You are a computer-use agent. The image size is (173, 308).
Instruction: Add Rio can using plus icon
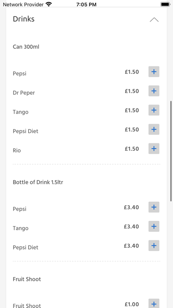154,149
